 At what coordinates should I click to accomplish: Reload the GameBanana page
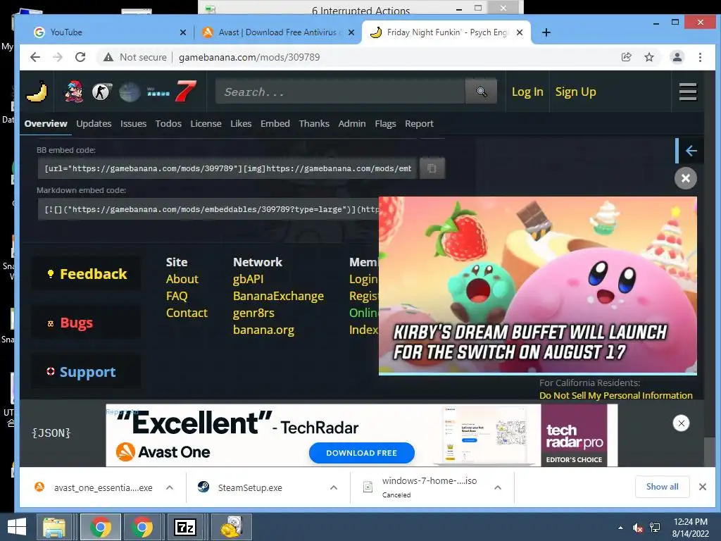pyautogui.click(x=80, y=57)
